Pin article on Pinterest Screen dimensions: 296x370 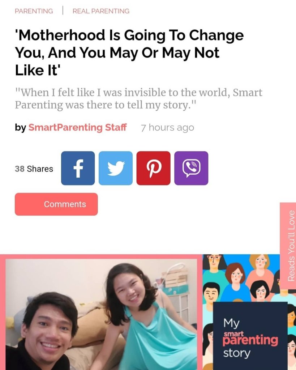pyautogui.click(x=153, y=168)
